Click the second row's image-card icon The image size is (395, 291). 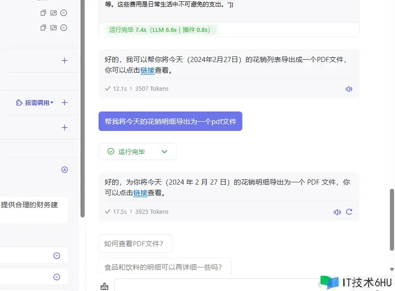pos(54,28)
